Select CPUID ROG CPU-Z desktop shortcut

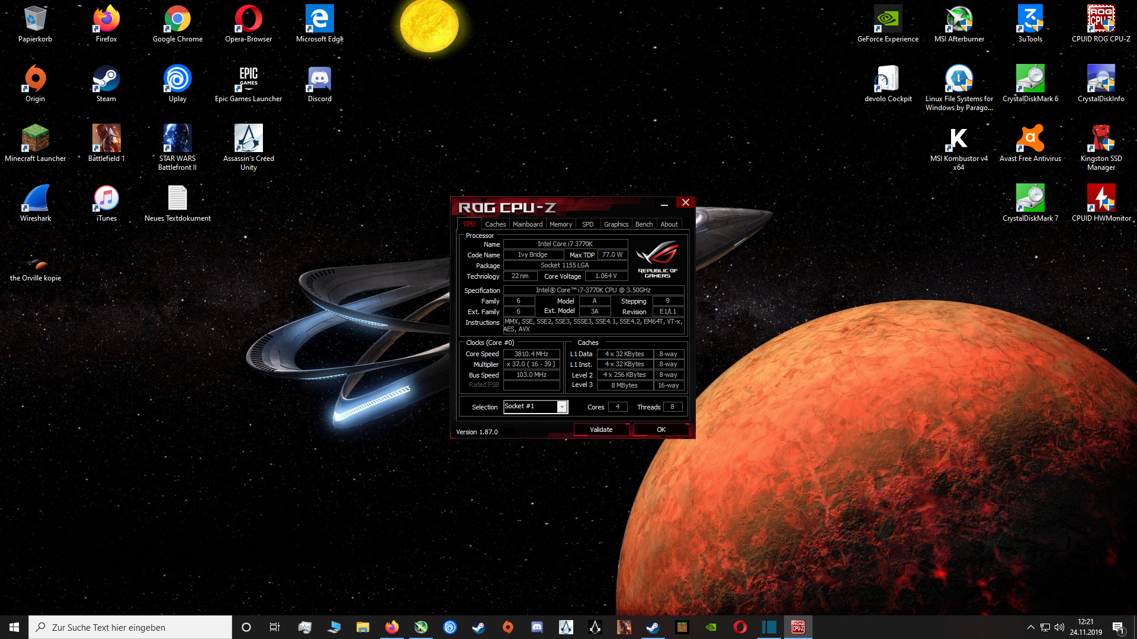pos(1101,24)
